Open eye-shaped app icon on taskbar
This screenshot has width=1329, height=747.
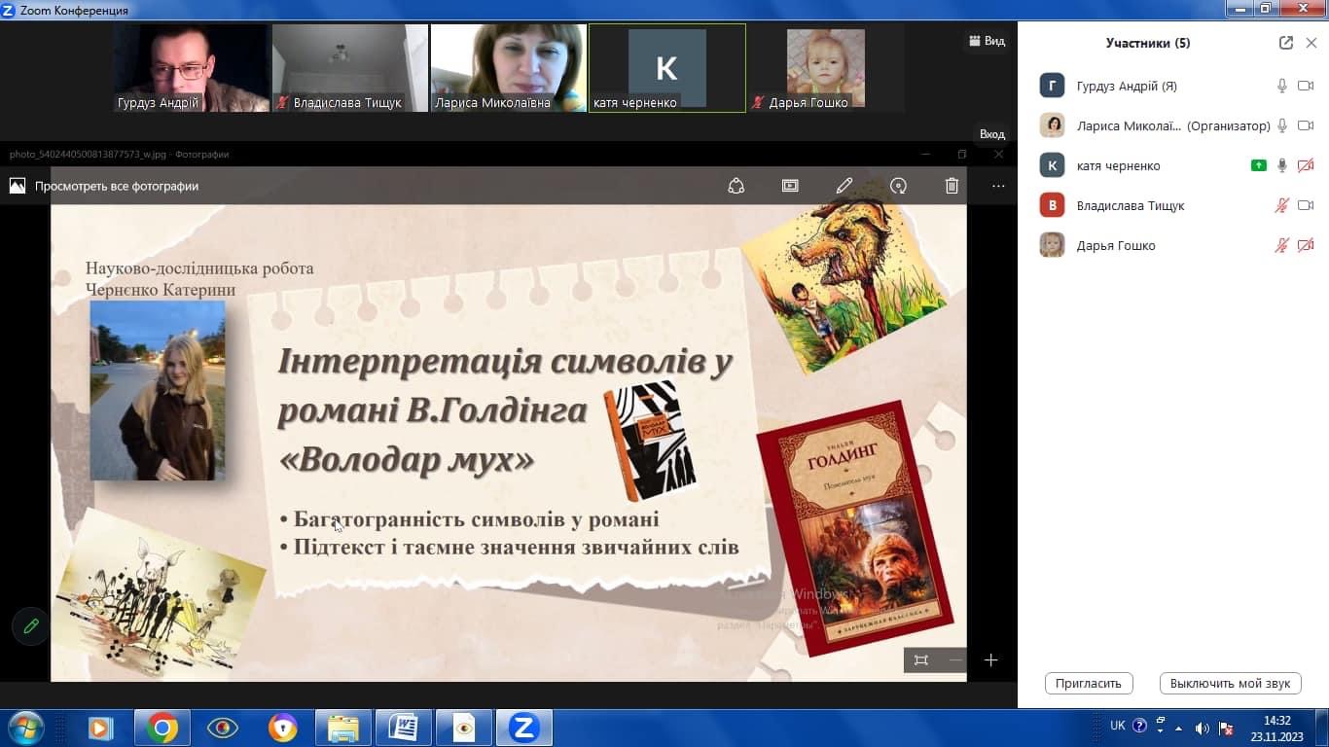[x=223, y=728]
